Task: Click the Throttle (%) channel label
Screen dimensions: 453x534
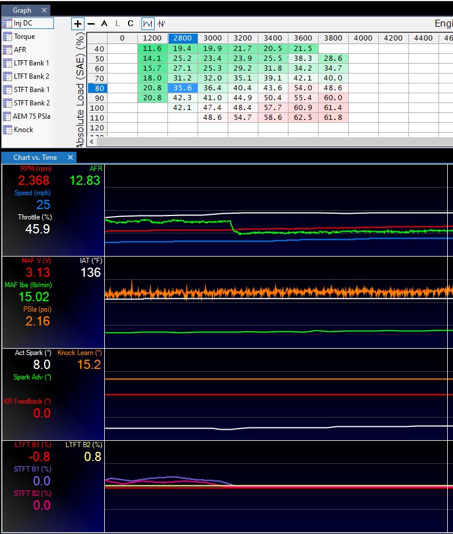Action: click(x=34, y=217)
